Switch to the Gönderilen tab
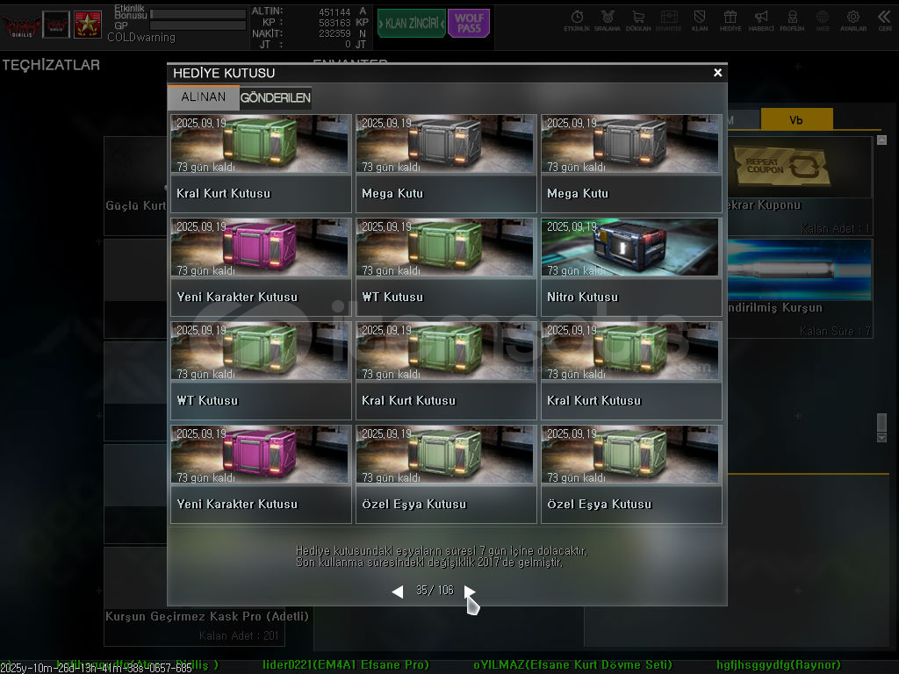The image size is (899, 674). pyautogui.click(x=275, y=98)
